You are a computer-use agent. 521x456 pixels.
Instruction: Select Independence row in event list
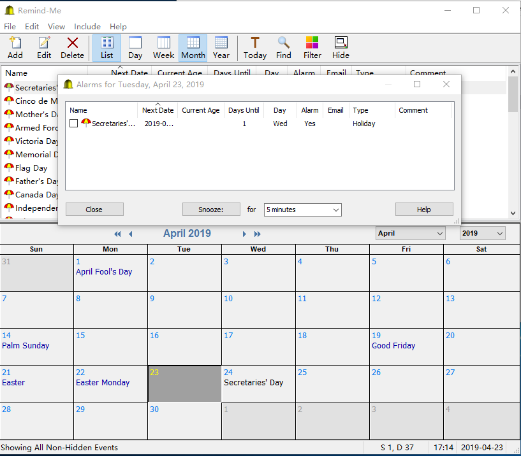click(x=31, y=208)
